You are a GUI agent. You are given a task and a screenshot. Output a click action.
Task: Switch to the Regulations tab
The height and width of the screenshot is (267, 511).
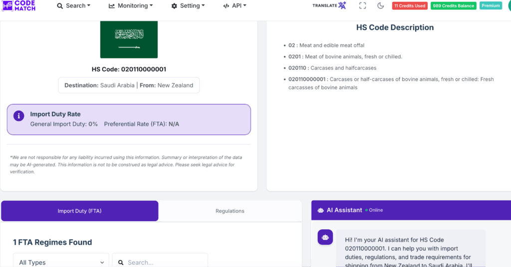point(230,211)
